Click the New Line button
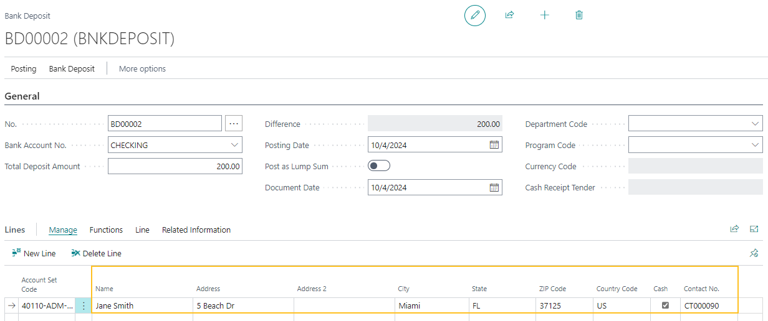 point(34,253)
